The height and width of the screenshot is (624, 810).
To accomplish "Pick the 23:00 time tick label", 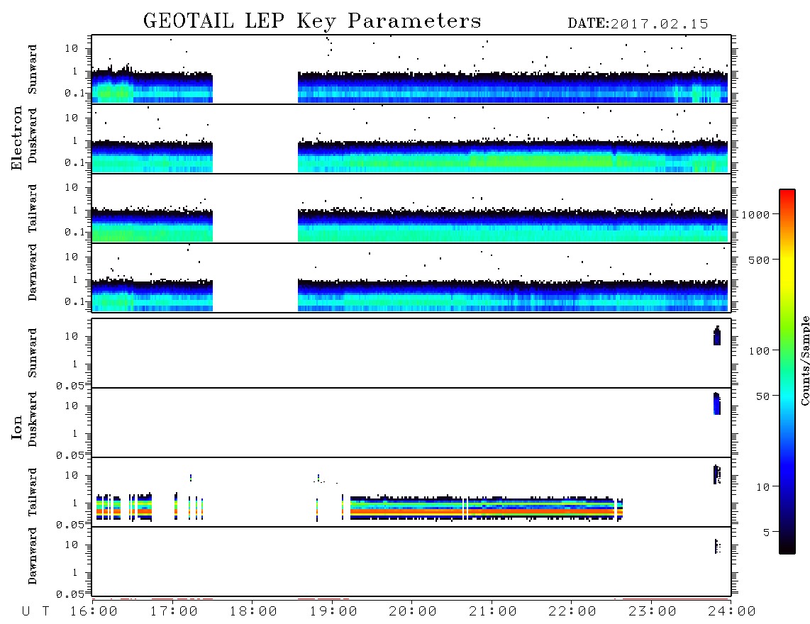I will (653, 612).
